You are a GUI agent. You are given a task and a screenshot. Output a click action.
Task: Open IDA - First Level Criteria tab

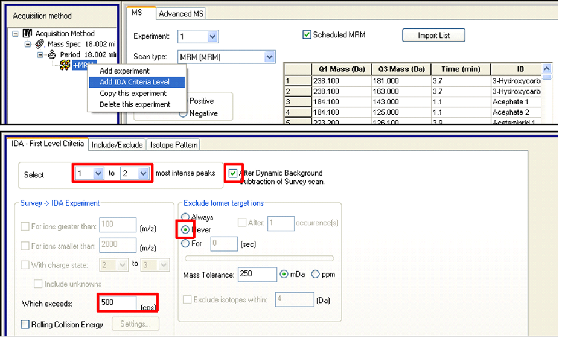[x=48, y=144]
